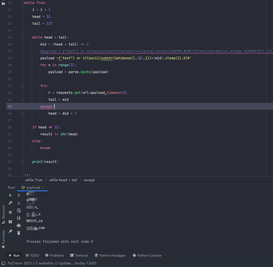
Task: Click line number 18 in gutter
Action: click(x=10, y=58)
